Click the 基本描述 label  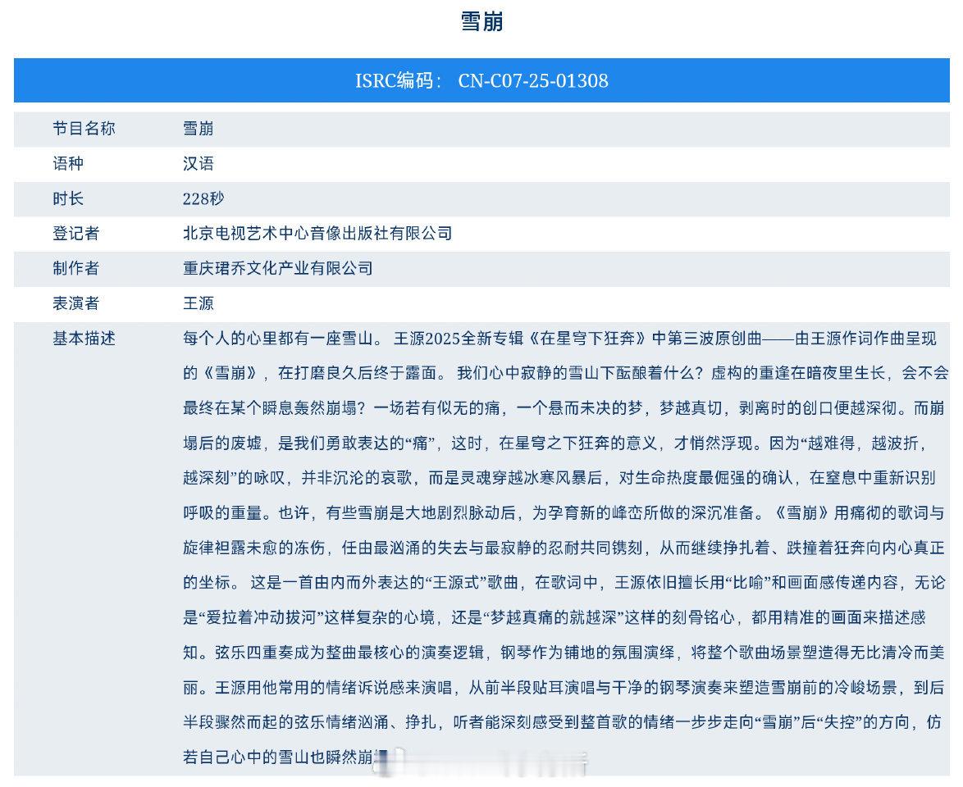click(x=84, y=339)
